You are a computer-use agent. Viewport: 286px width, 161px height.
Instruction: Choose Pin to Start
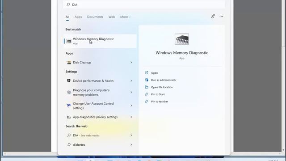pyautogui.click(x=158, y=94)
